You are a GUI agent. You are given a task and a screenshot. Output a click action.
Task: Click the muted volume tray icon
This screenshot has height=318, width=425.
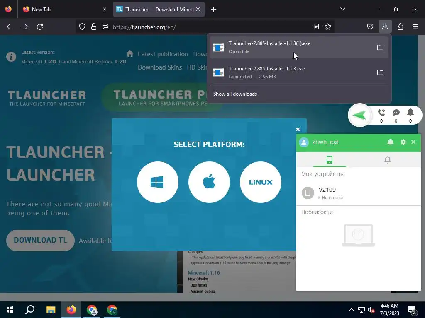click(x=371, y=310)
